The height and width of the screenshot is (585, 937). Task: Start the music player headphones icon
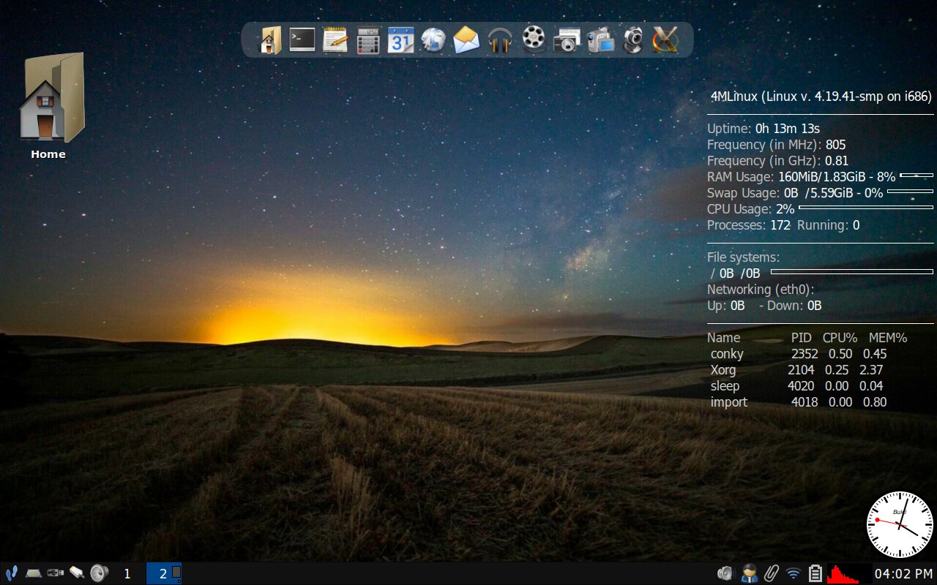(x=499, y=40)
